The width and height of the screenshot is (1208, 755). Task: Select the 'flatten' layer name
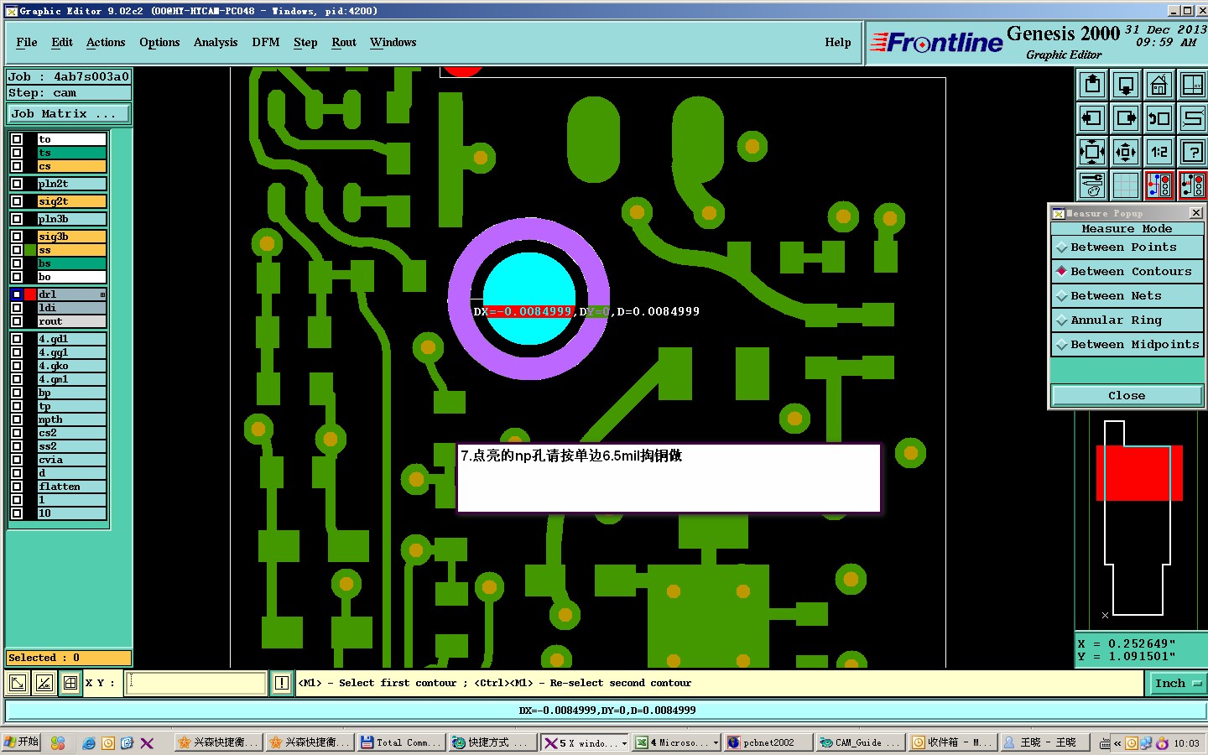(x=71, y=487)
